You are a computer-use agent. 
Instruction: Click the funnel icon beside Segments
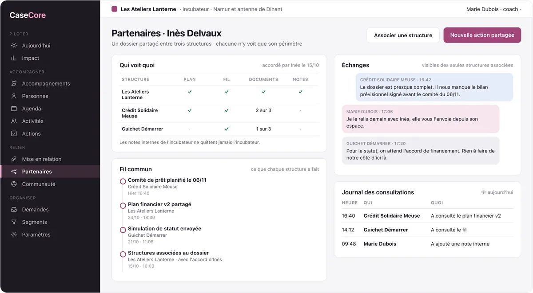point(14,222)
